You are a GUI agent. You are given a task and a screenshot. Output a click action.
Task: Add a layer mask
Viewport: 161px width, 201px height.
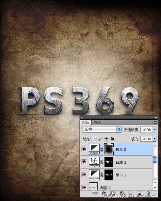tap(113, 193)
